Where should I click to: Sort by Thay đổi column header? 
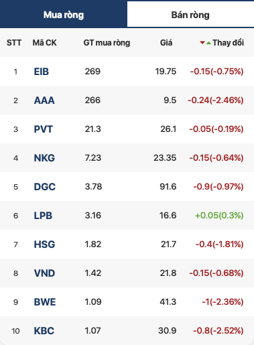[x=228, y=43]
